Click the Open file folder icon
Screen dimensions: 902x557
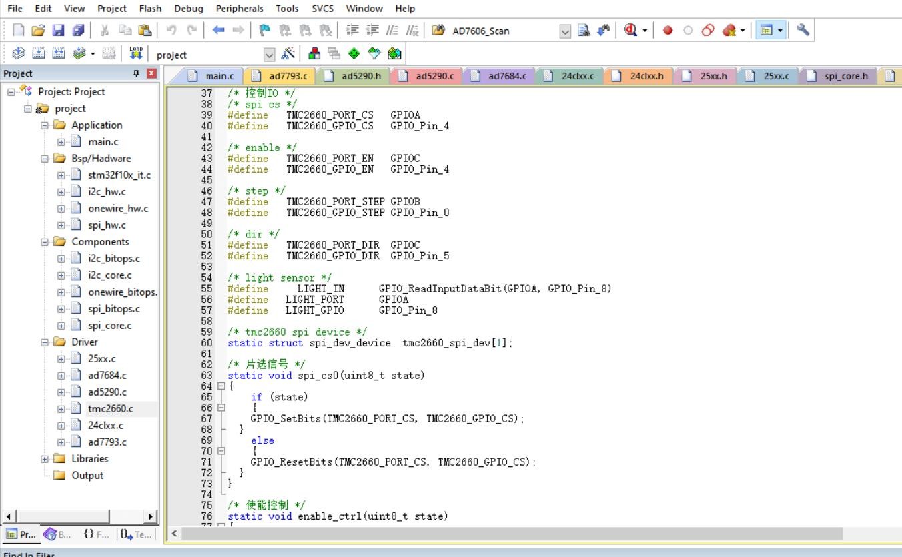39,31
